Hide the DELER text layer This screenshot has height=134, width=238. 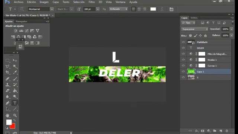pyautogui.click(x=183, y=48)
